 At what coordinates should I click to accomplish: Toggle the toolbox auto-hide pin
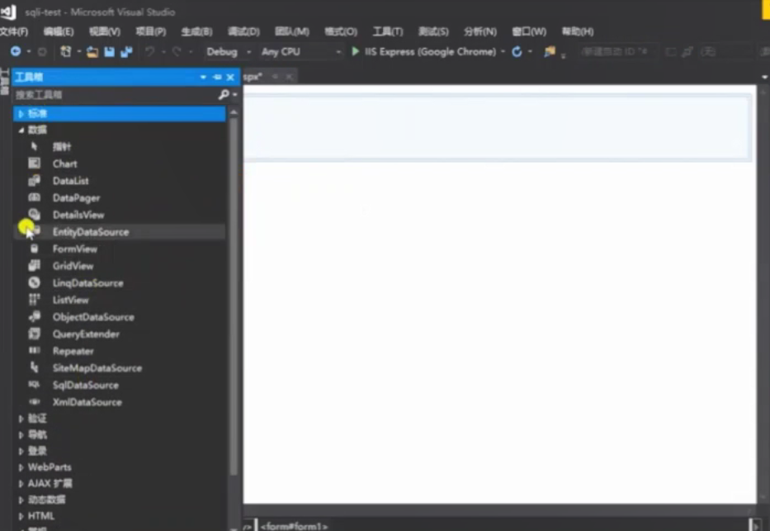click(217, 77)
